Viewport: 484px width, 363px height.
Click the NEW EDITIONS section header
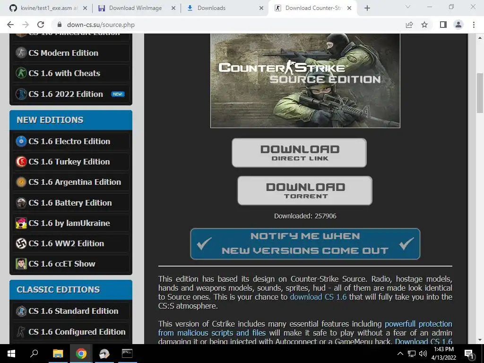point(71,120)
